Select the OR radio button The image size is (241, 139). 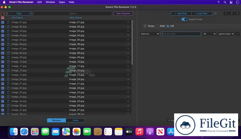point(168,26)
